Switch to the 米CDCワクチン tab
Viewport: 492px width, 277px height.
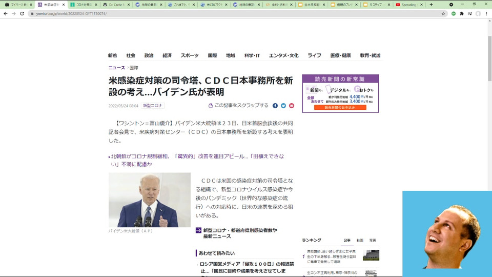tap(214, 5)
